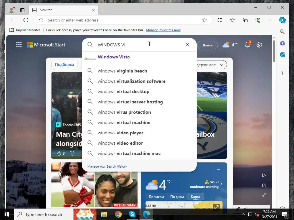Viewport: 294px width, 220px height.
Task: Open the 4°C weather widget in header
Action: (x=230, y=45)
